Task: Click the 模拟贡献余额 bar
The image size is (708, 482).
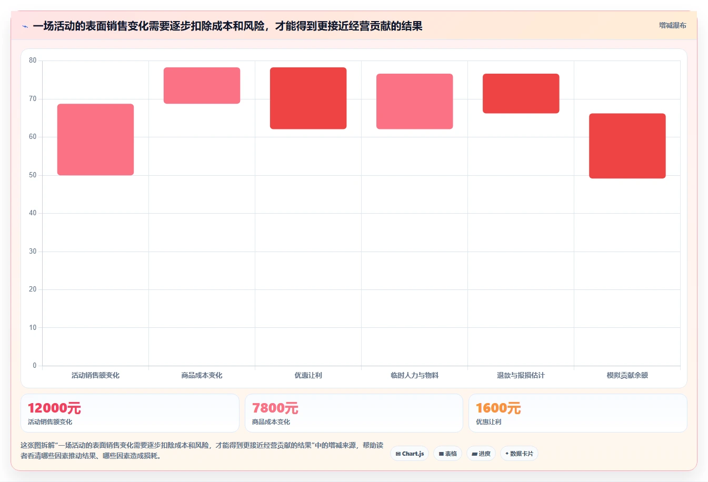Action: click(627, 146)
